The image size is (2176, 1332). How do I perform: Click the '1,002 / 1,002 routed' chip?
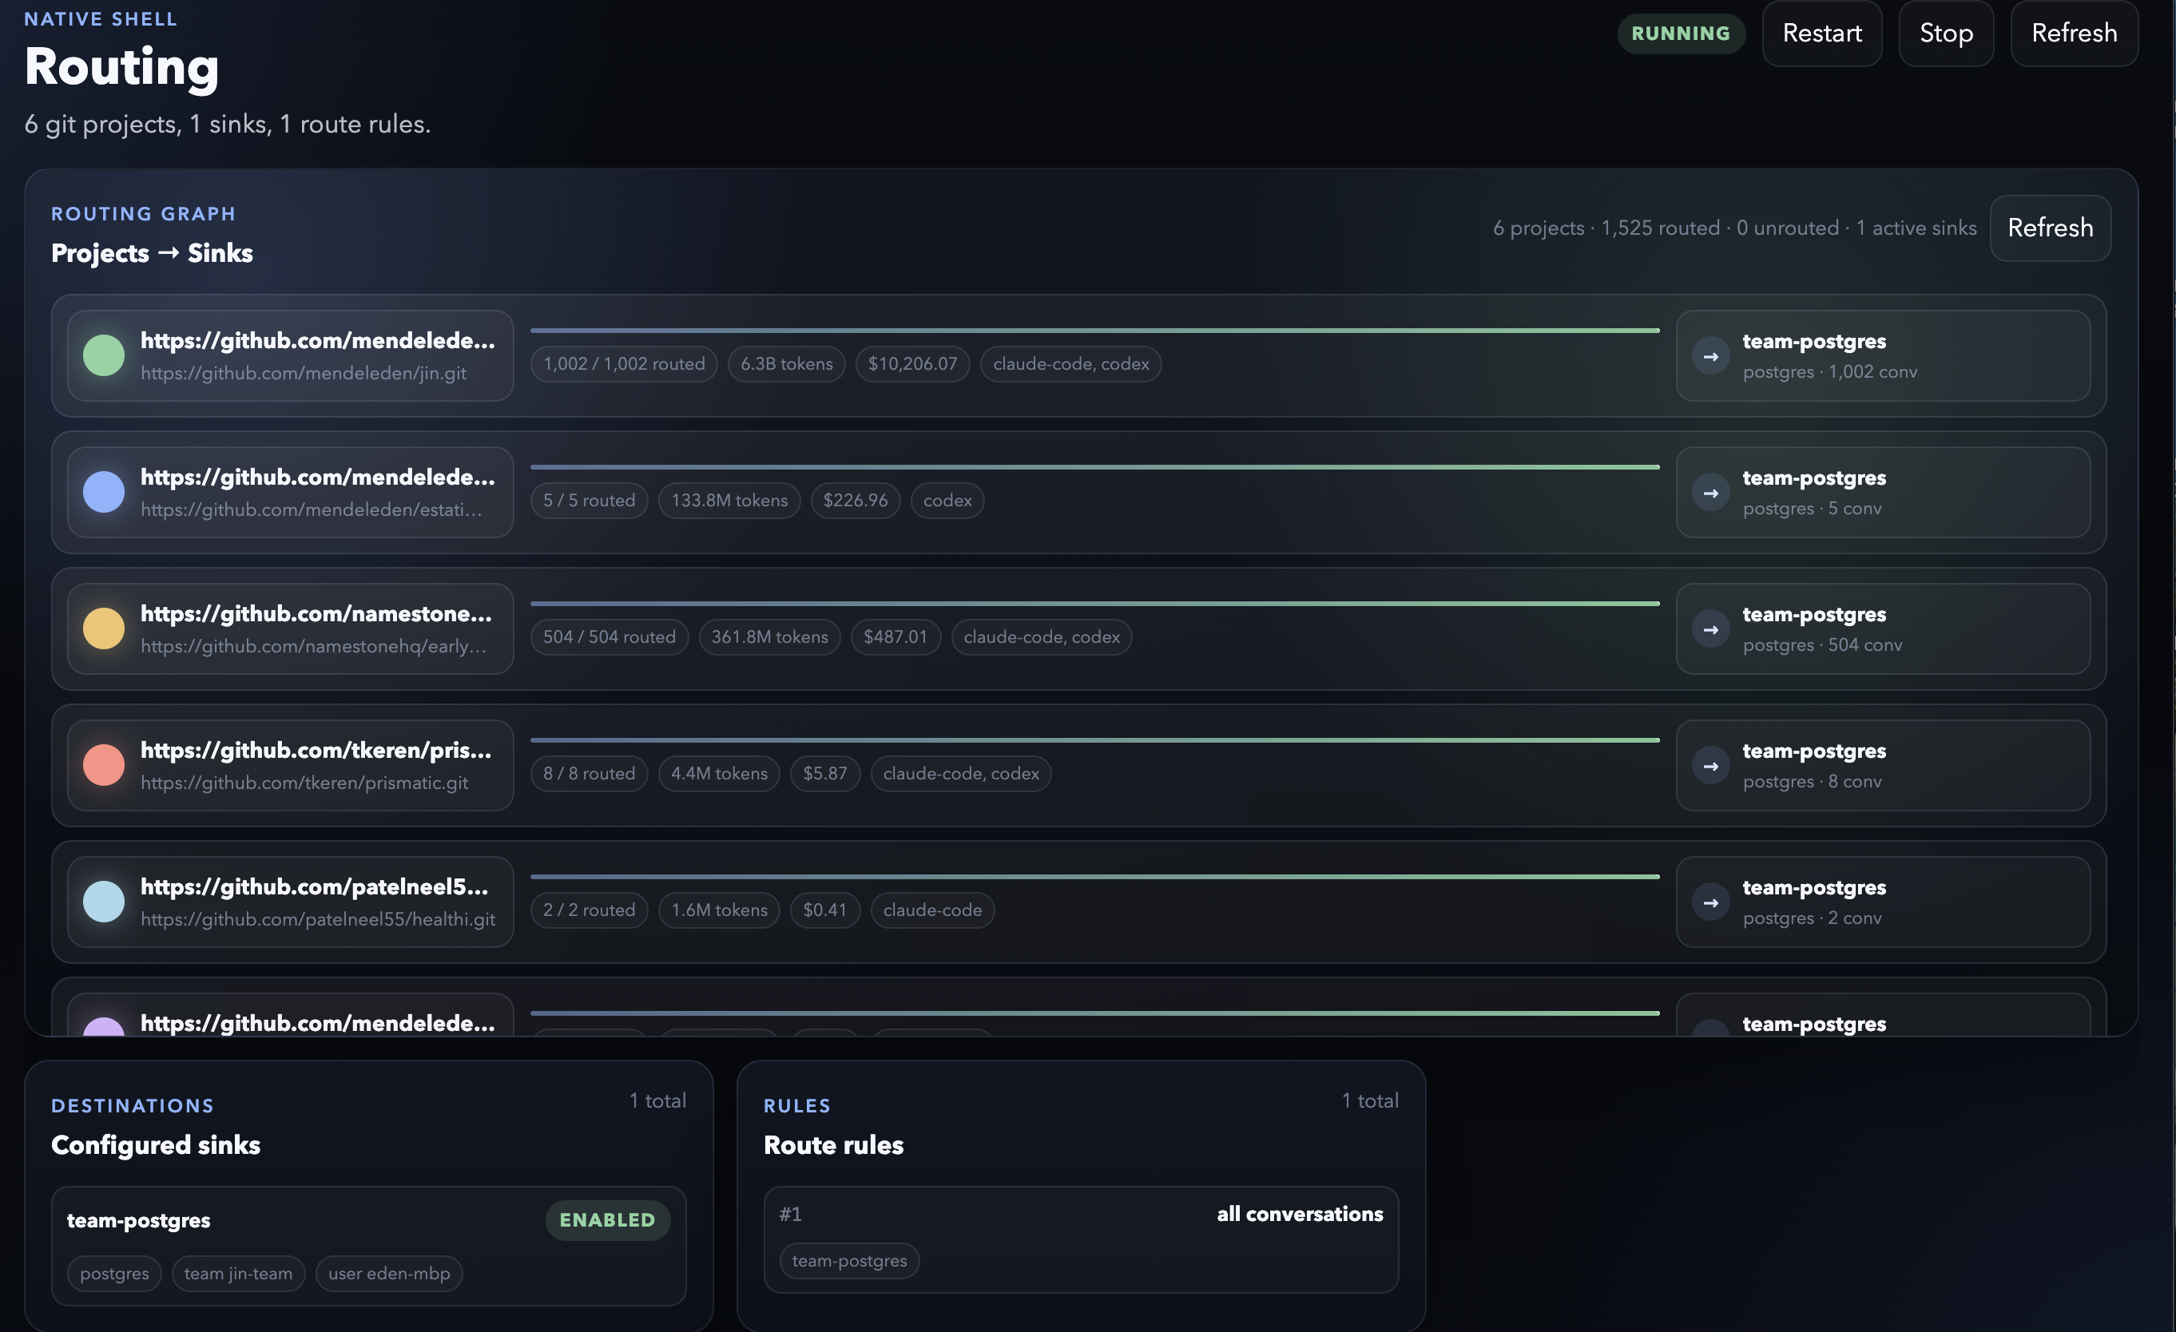point(623,363)
